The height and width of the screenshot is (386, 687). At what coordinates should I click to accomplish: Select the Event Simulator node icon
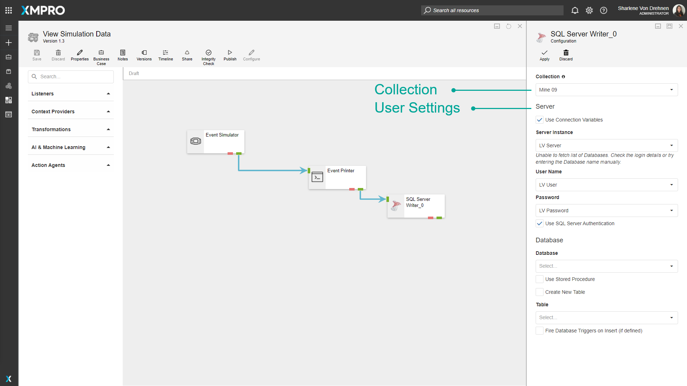[195, 141]
